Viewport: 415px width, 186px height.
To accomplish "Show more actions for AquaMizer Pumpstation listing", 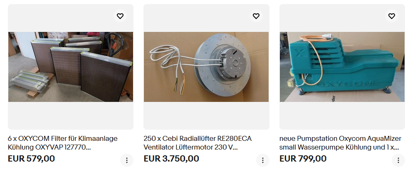I will click(x=398, y=160).
